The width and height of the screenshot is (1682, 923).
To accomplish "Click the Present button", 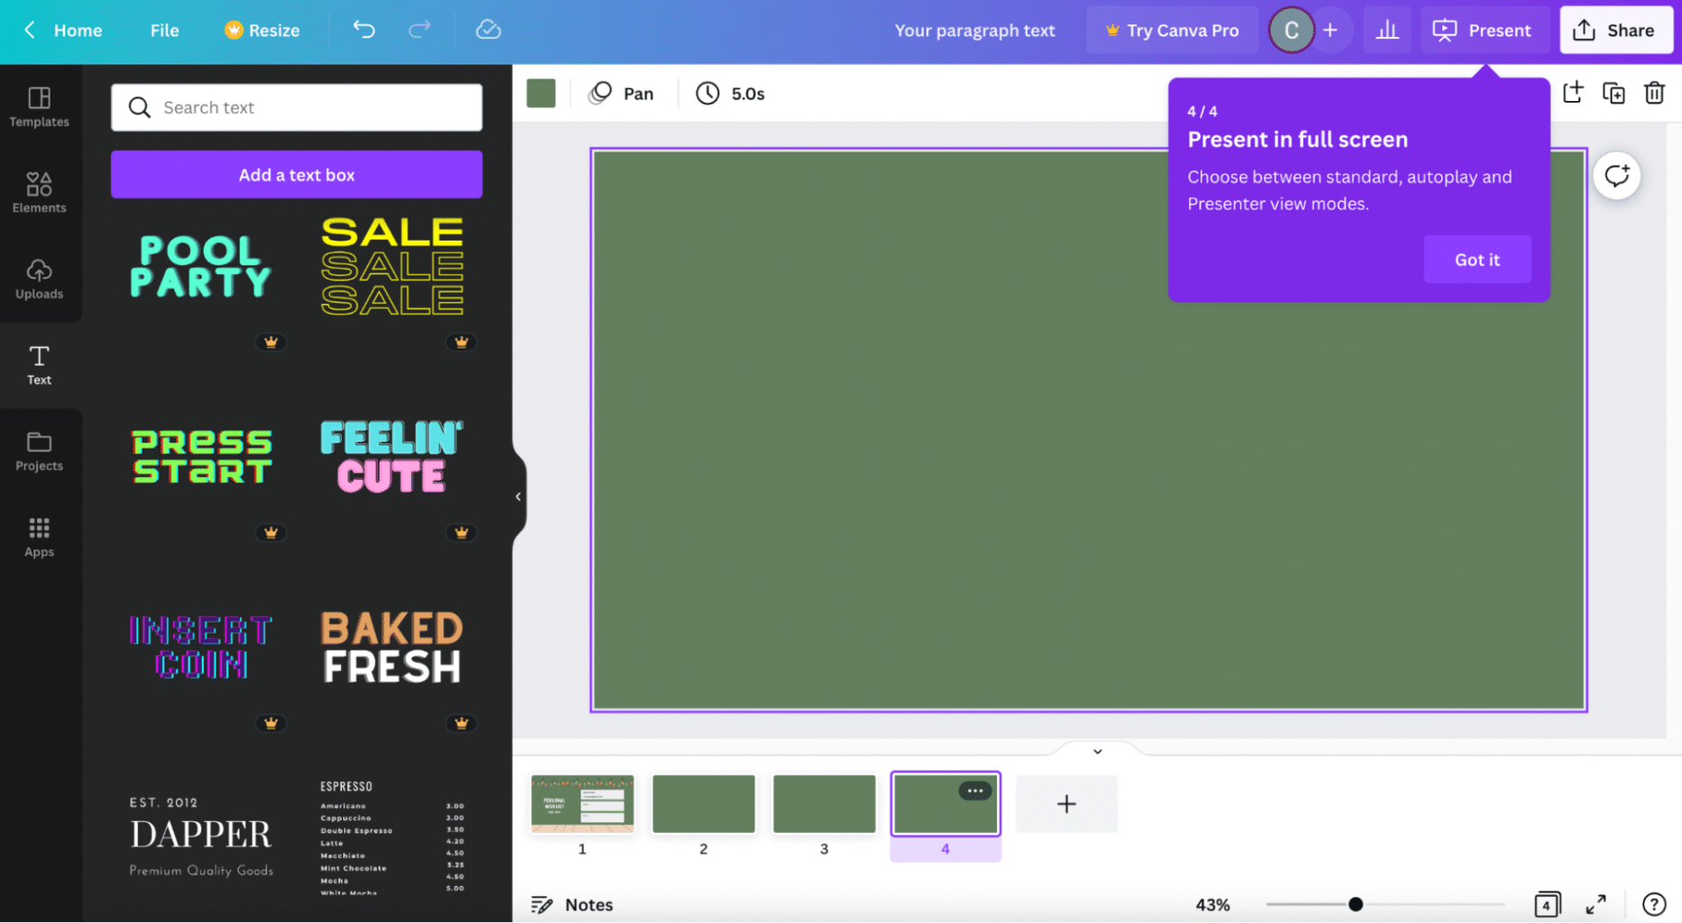I will tap(1483, 30).
